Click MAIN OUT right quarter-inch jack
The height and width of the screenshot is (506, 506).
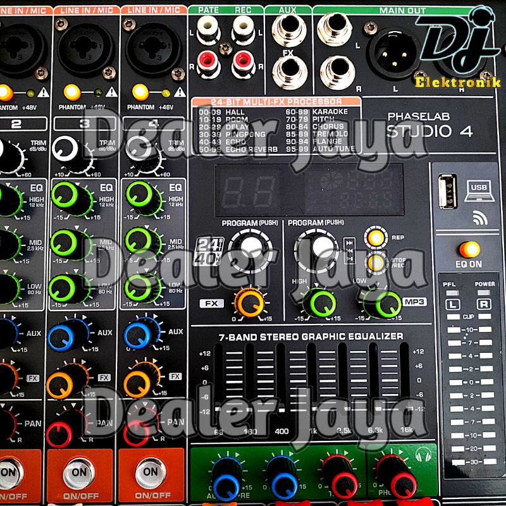tap(338, 72)
